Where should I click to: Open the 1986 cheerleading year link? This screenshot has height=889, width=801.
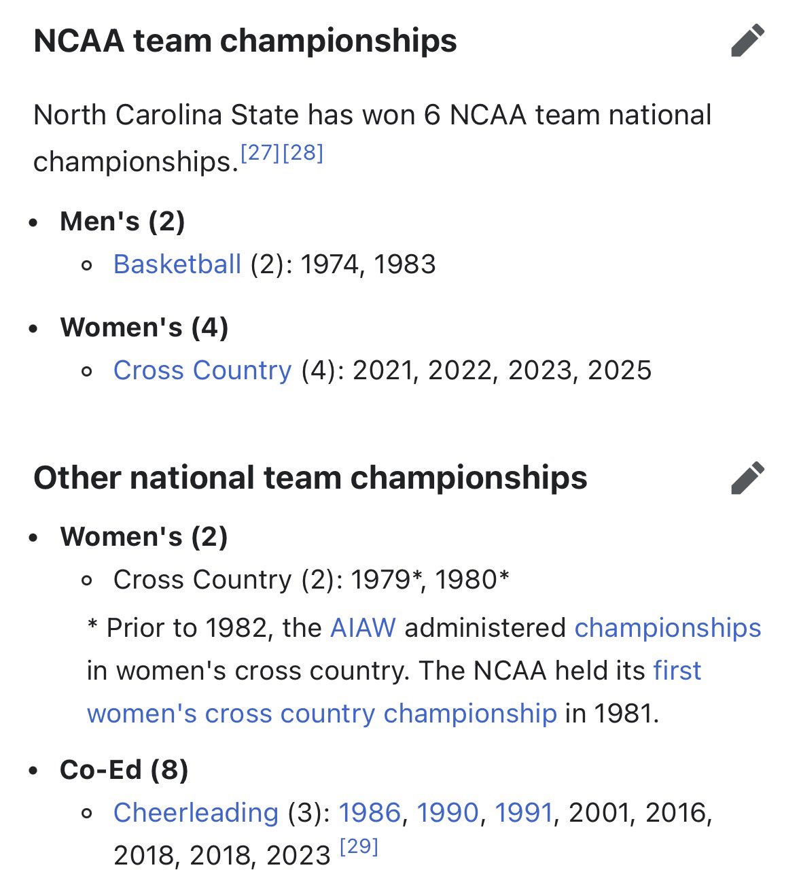point(370,813)
